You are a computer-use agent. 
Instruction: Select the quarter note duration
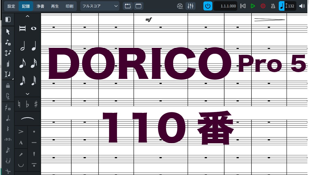click(x=34, y=46)
